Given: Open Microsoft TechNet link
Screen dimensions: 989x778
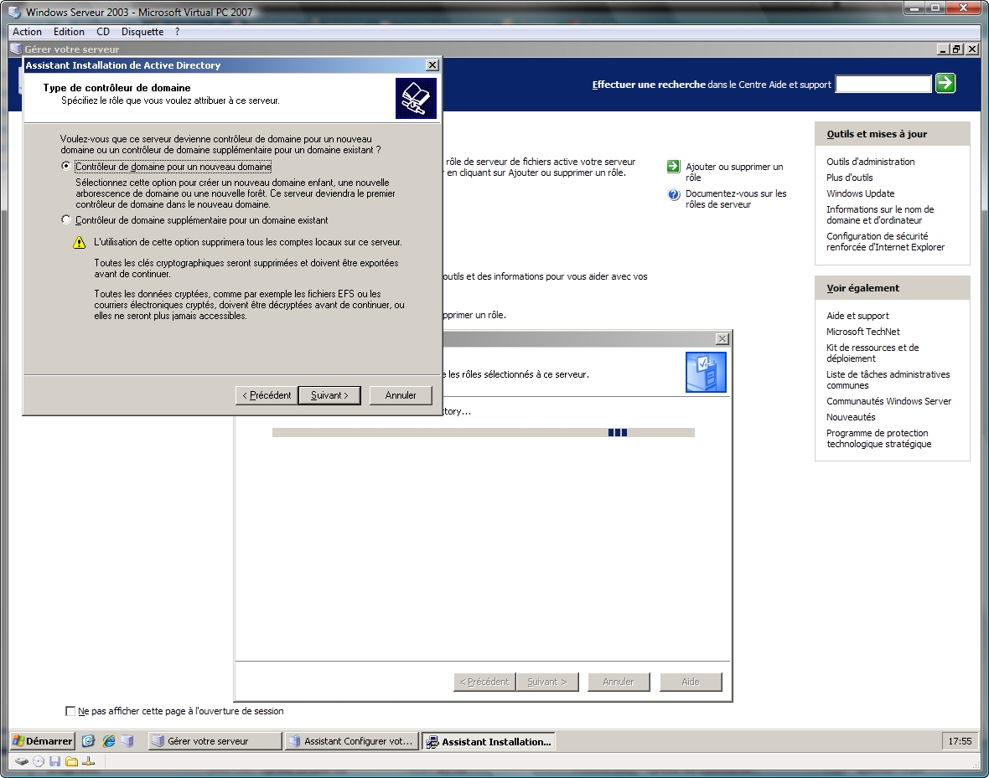Looking at the screenshot, I should (x=862, y=332).
